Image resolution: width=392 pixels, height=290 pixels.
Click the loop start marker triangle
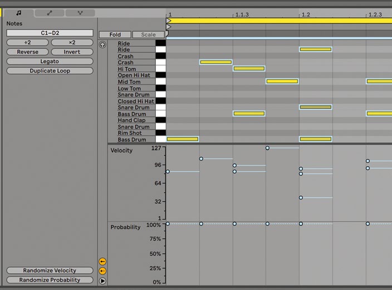(x=169, y=21)
